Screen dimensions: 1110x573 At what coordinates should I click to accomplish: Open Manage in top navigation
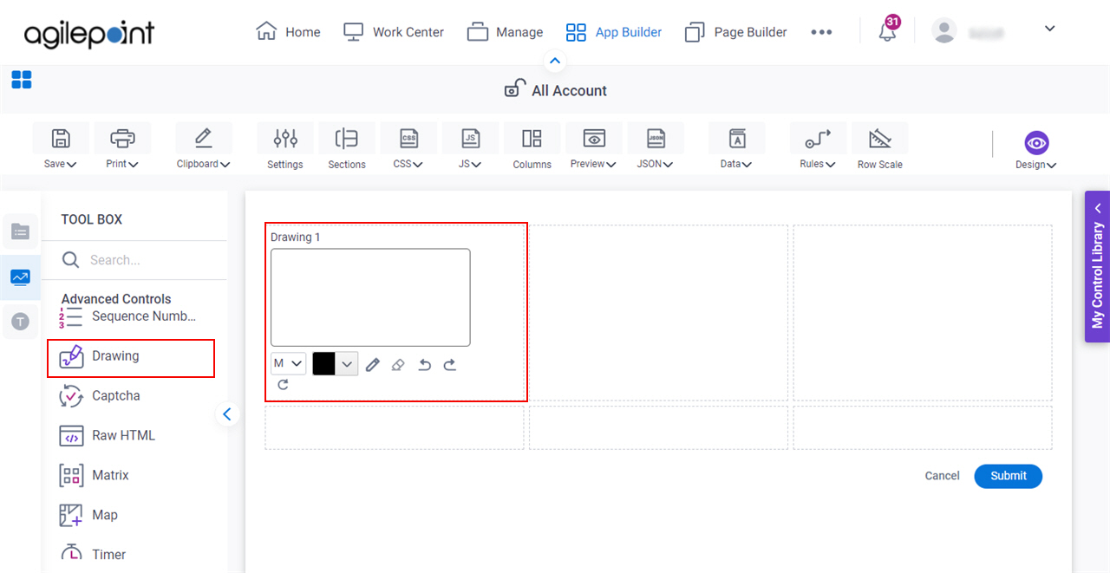tap(505, 32)
